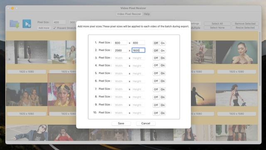Turn On pixel size row 4
This screenshot has width=266, height=150.
coord(163,65)
